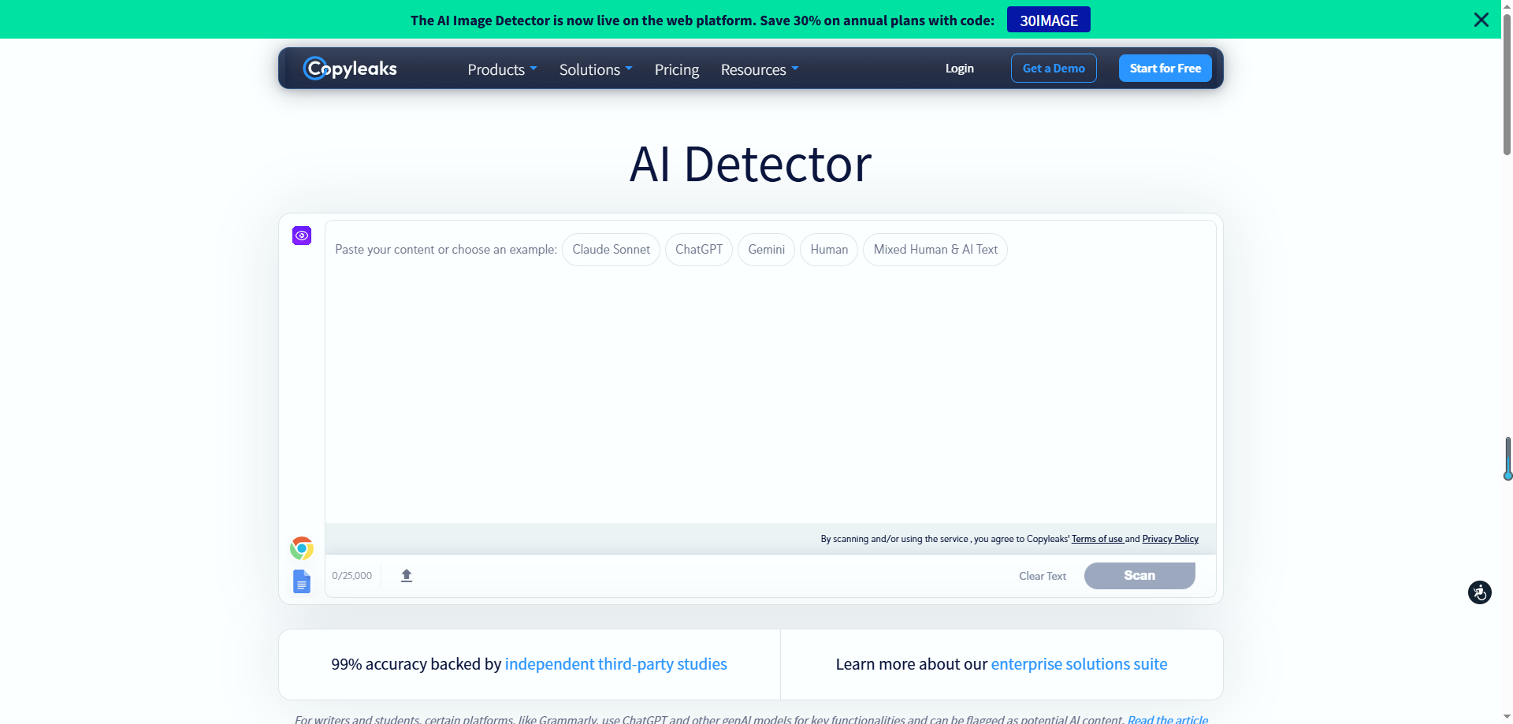Choose the Mixed Human & AI Text example
This screenshot has width=1513, height=724.
point(935,250)
